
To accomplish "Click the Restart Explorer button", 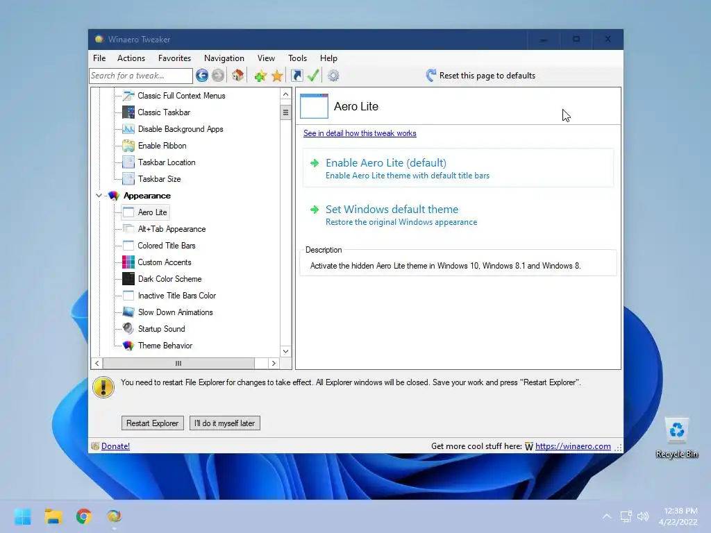I will coord(152,423).
